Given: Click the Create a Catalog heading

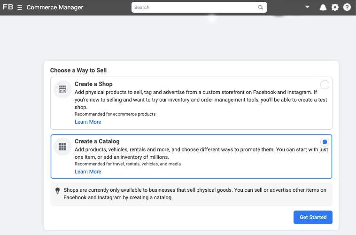Looking at the screenshot, I should [97, 141].
